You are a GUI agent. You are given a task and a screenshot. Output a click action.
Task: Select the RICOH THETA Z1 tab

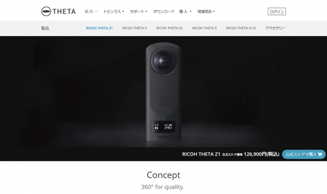tap(99, 28)
